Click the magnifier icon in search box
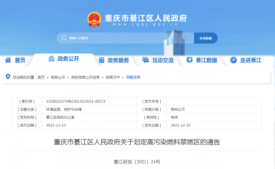275x169 pixels. [x=64, y=38]
